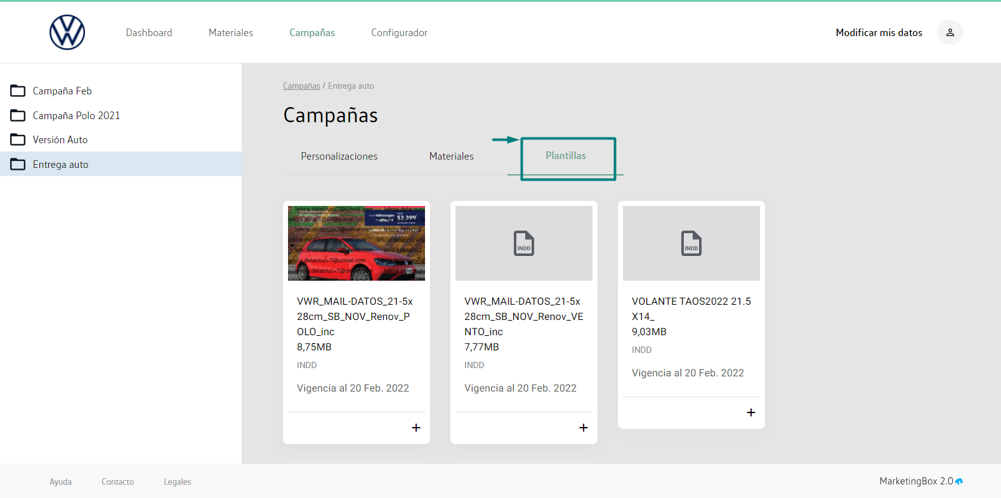Open the Materiales top menu
The image size is (1001, 498).
231,32
